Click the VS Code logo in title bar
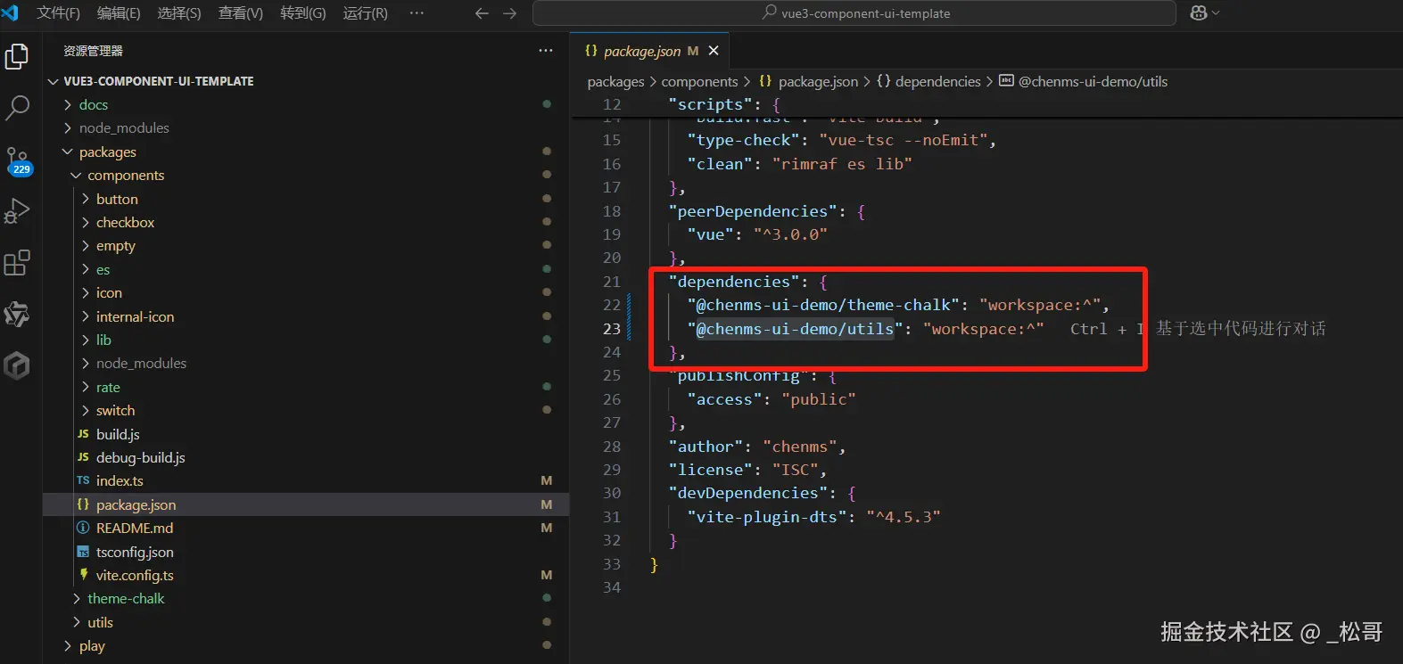 pos(11,12)
